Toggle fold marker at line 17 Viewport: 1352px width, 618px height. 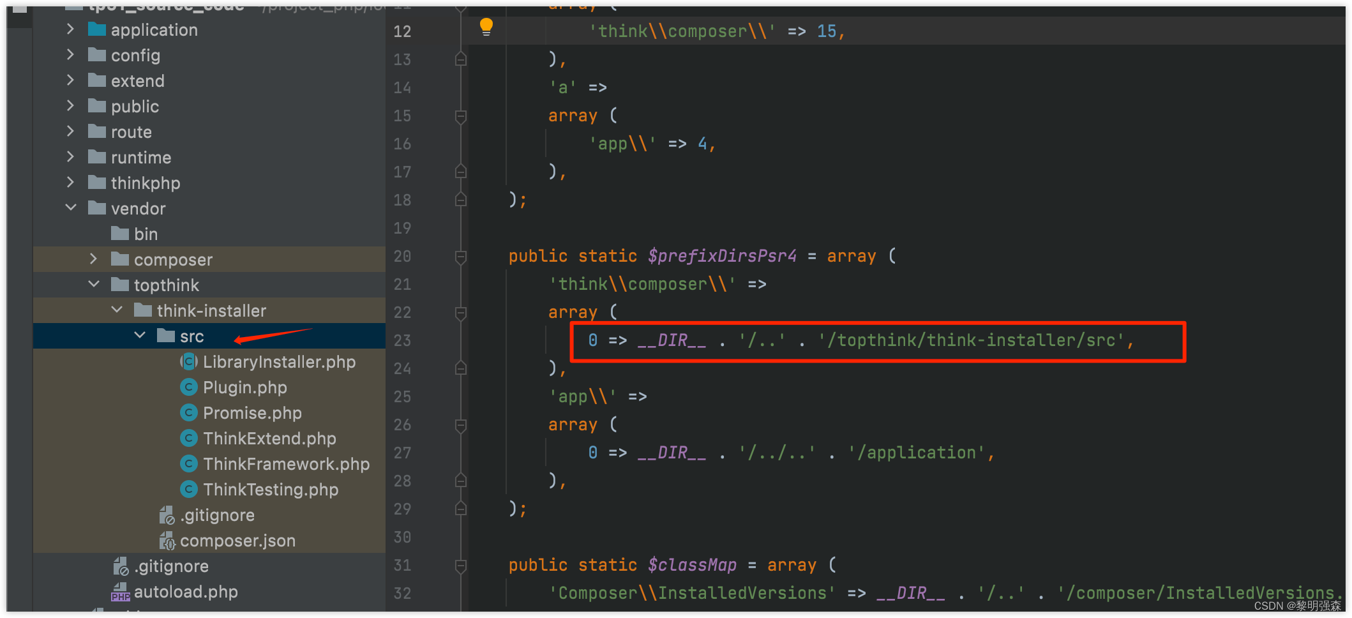pos(460,172)
